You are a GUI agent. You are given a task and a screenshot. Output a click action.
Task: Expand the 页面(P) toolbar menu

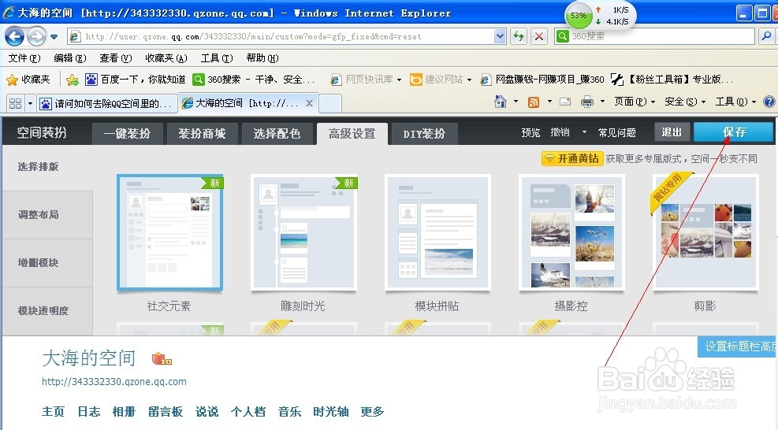[x=635, y=102]
